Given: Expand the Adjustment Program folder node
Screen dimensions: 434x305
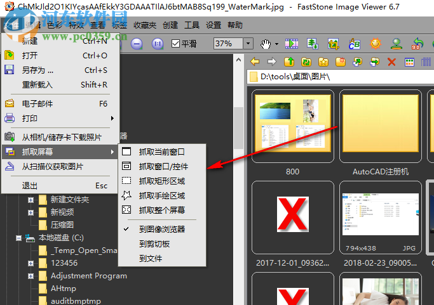Looking at the screenshot, I should pyautogui.click(x=31, y=276).
